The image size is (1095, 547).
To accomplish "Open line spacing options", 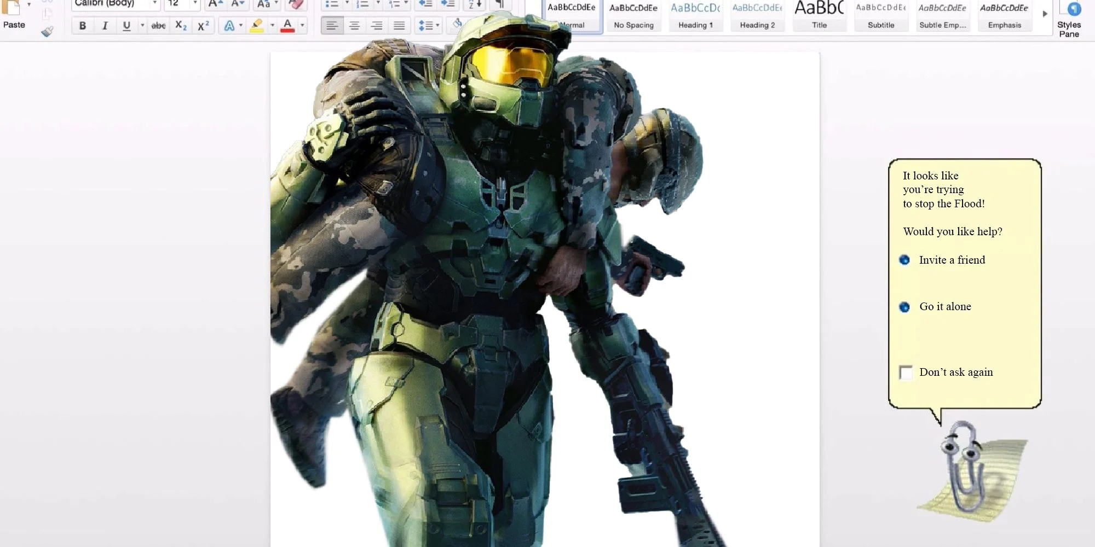I will pos(425,26).
